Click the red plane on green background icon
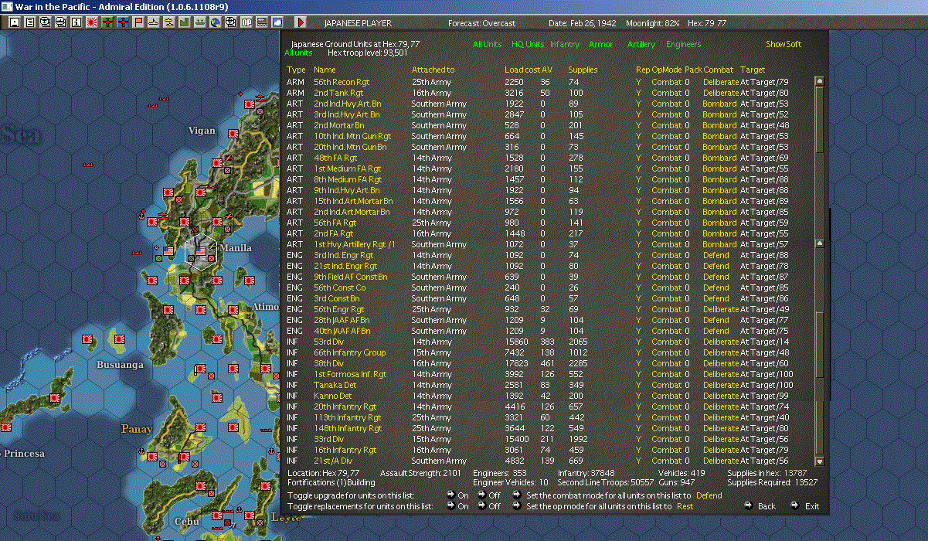The image size is (928, 541). [107, 22]
